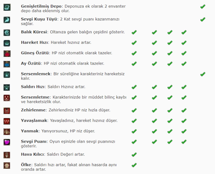215x174 pixels.
Task: Click the Yanmak fire icon
Action: [x=7, y=131]
